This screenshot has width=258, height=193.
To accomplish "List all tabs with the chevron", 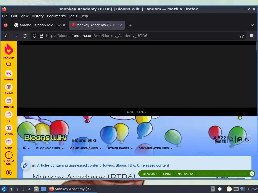I will 252,25.
